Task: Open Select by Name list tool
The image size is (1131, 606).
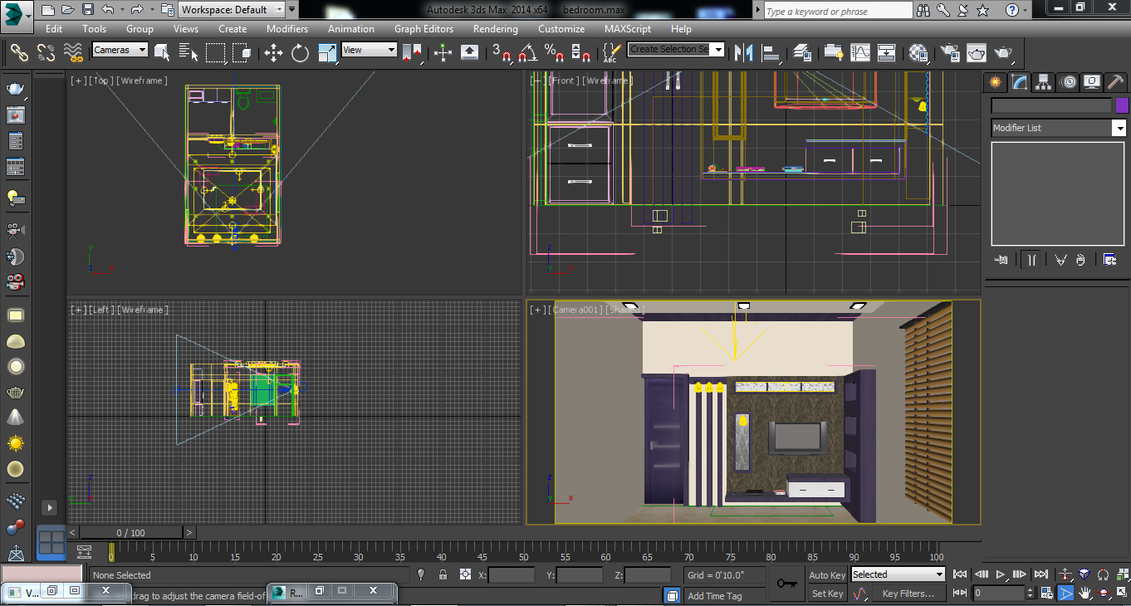Action: (x=189, y=53)
